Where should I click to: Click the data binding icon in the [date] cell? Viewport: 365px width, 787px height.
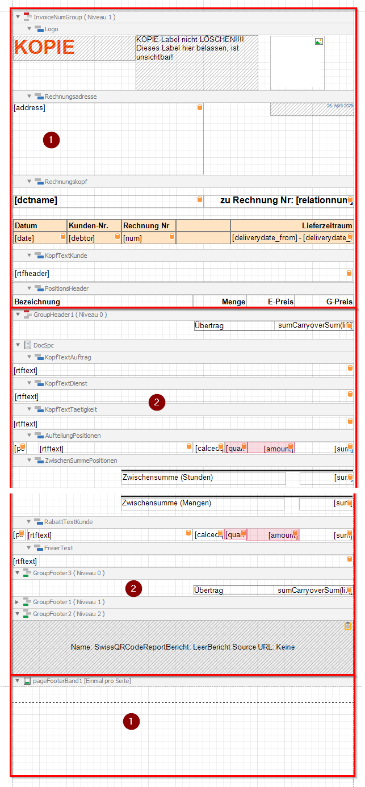coord(62,236)
